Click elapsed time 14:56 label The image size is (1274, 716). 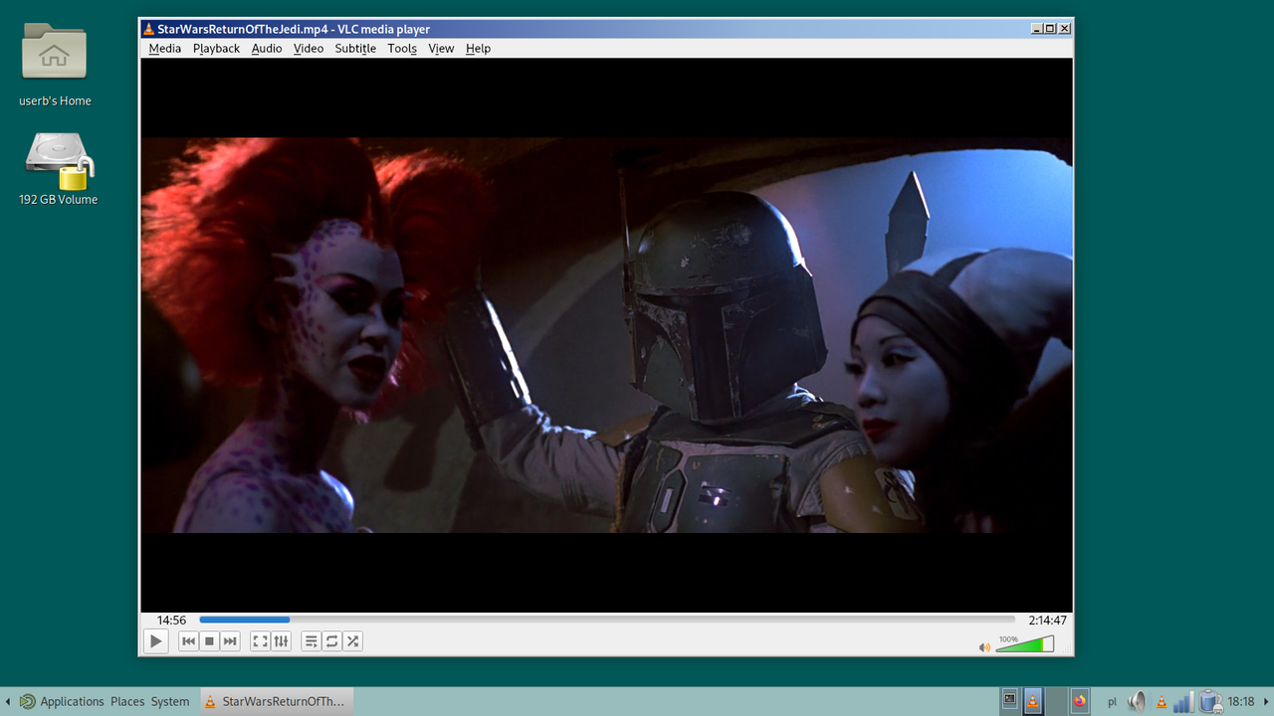[171, 620]
